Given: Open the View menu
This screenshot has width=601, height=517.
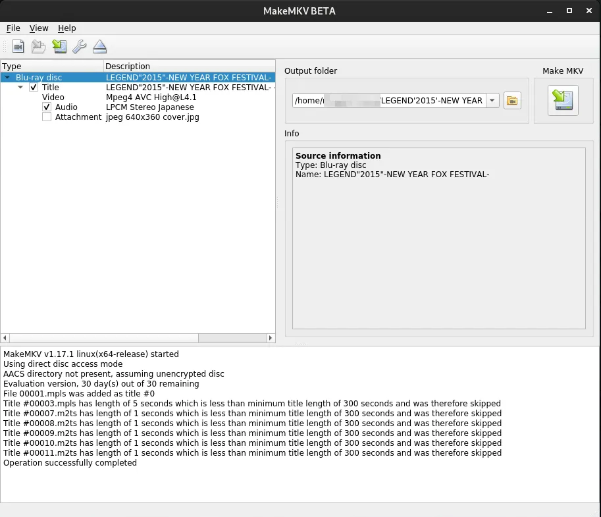Looking at the screenshot, I should [39, 28].
